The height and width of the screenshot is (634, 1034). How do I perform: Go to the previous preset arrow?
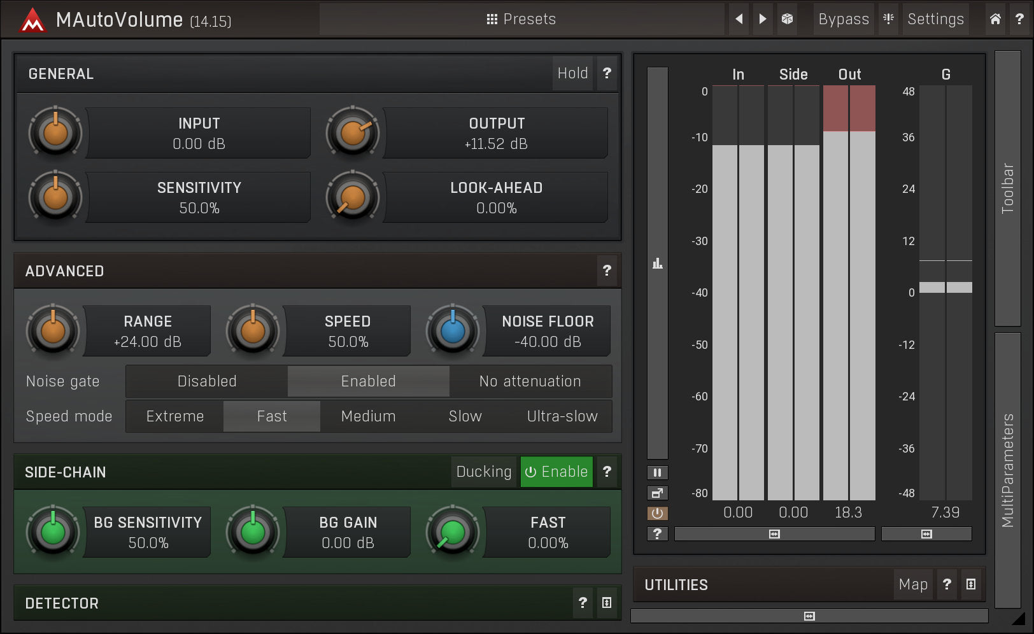pos(739,19)
